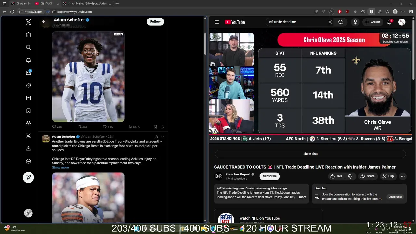Open X messages envelope icon
The image size is (416, 234).
[28, 72]
